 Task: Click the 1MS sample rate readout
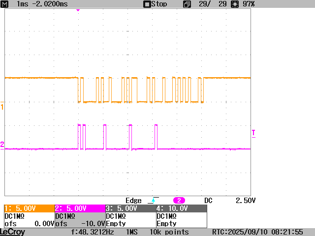(132, 232)
